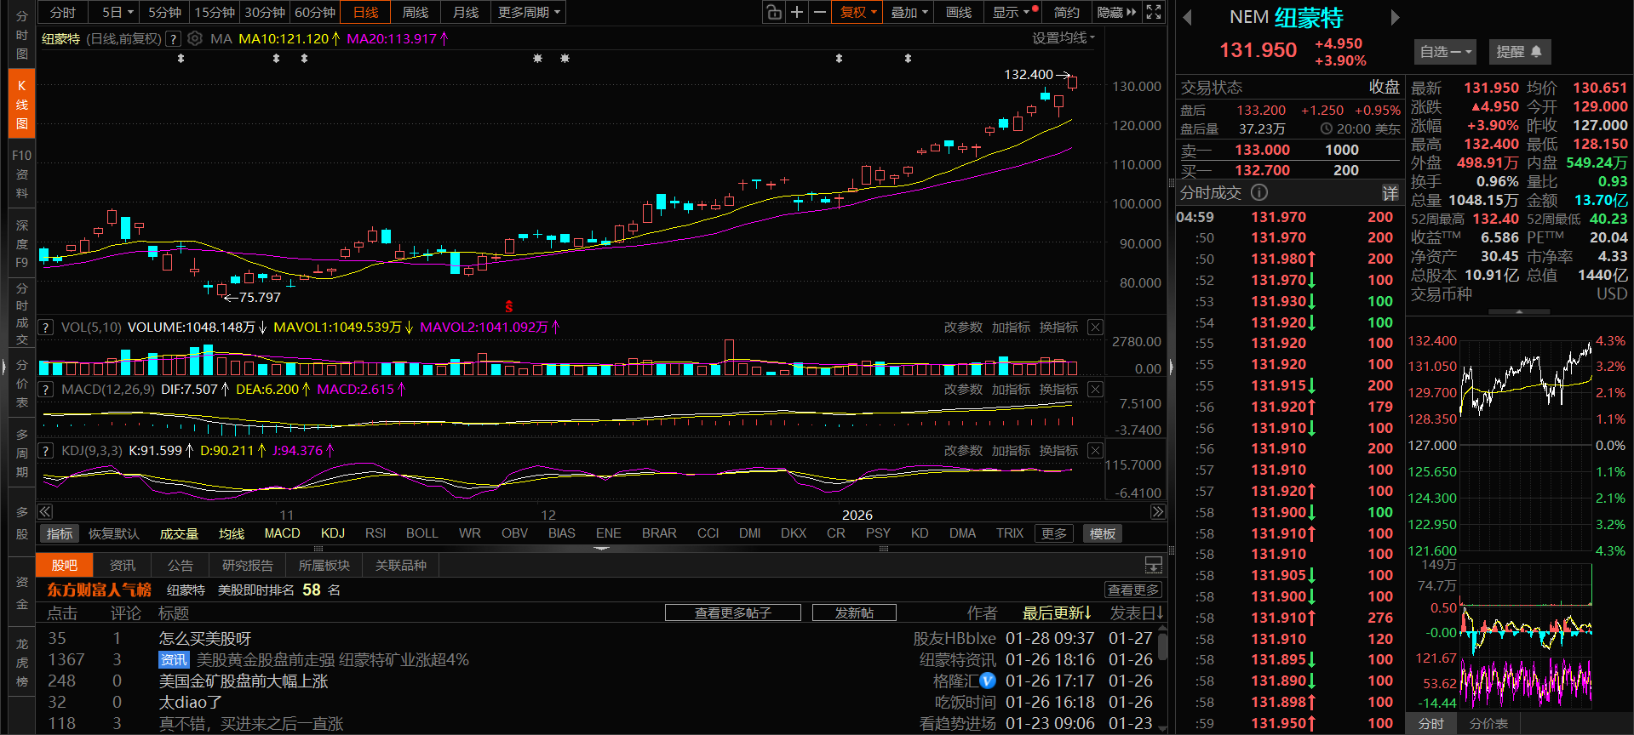Toggle 简约 simplified view
This screenshot has height=735, width=1634.
1066,12
